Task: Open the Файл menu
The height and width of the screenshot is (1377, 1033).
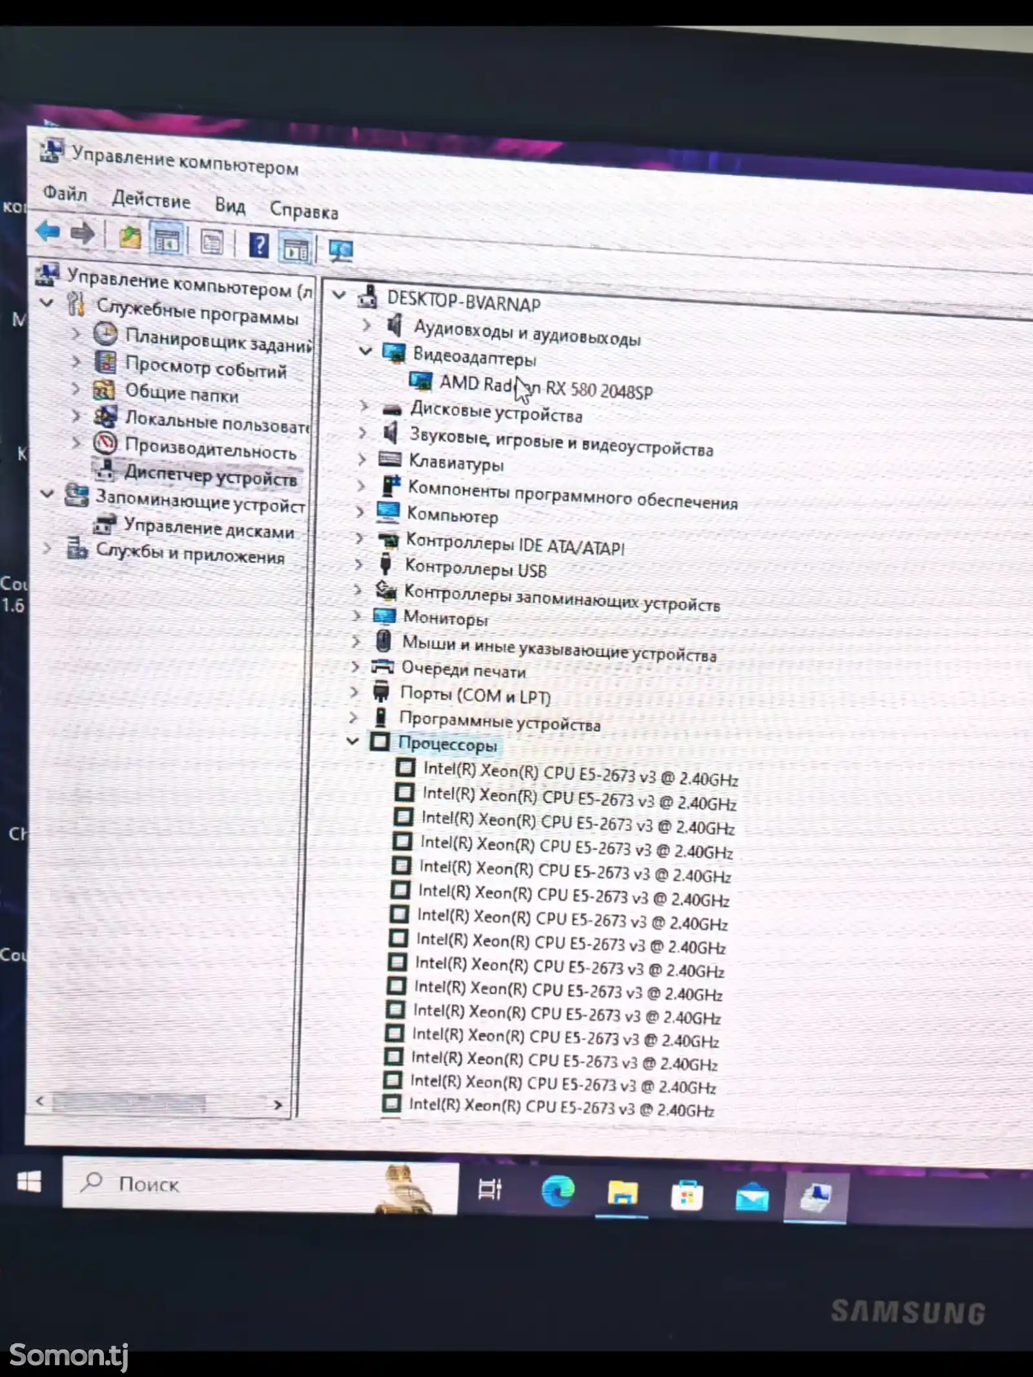Action: 65,193
